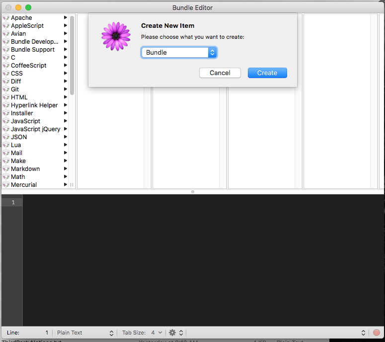Select the Bundle Develop... row
The height and width of the screenshot is (342, 385).
35,42
